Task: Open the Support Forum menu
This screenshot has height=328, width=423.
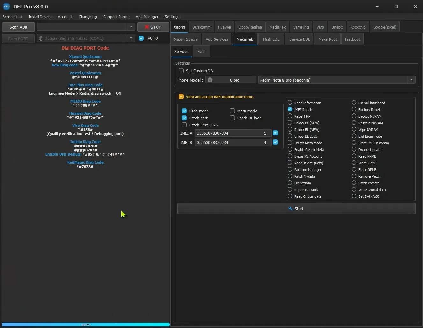Action: (x=116, y=17)
